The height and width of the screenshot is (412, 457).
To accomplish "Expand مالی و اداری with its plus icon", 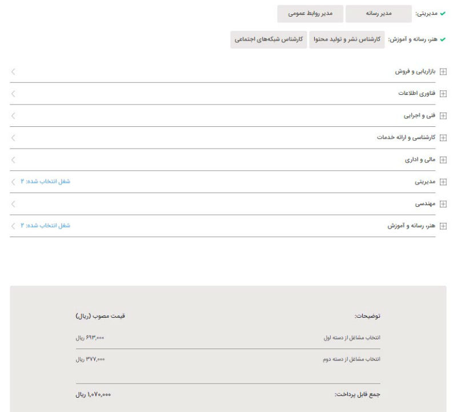I will (x=443, y=160).
